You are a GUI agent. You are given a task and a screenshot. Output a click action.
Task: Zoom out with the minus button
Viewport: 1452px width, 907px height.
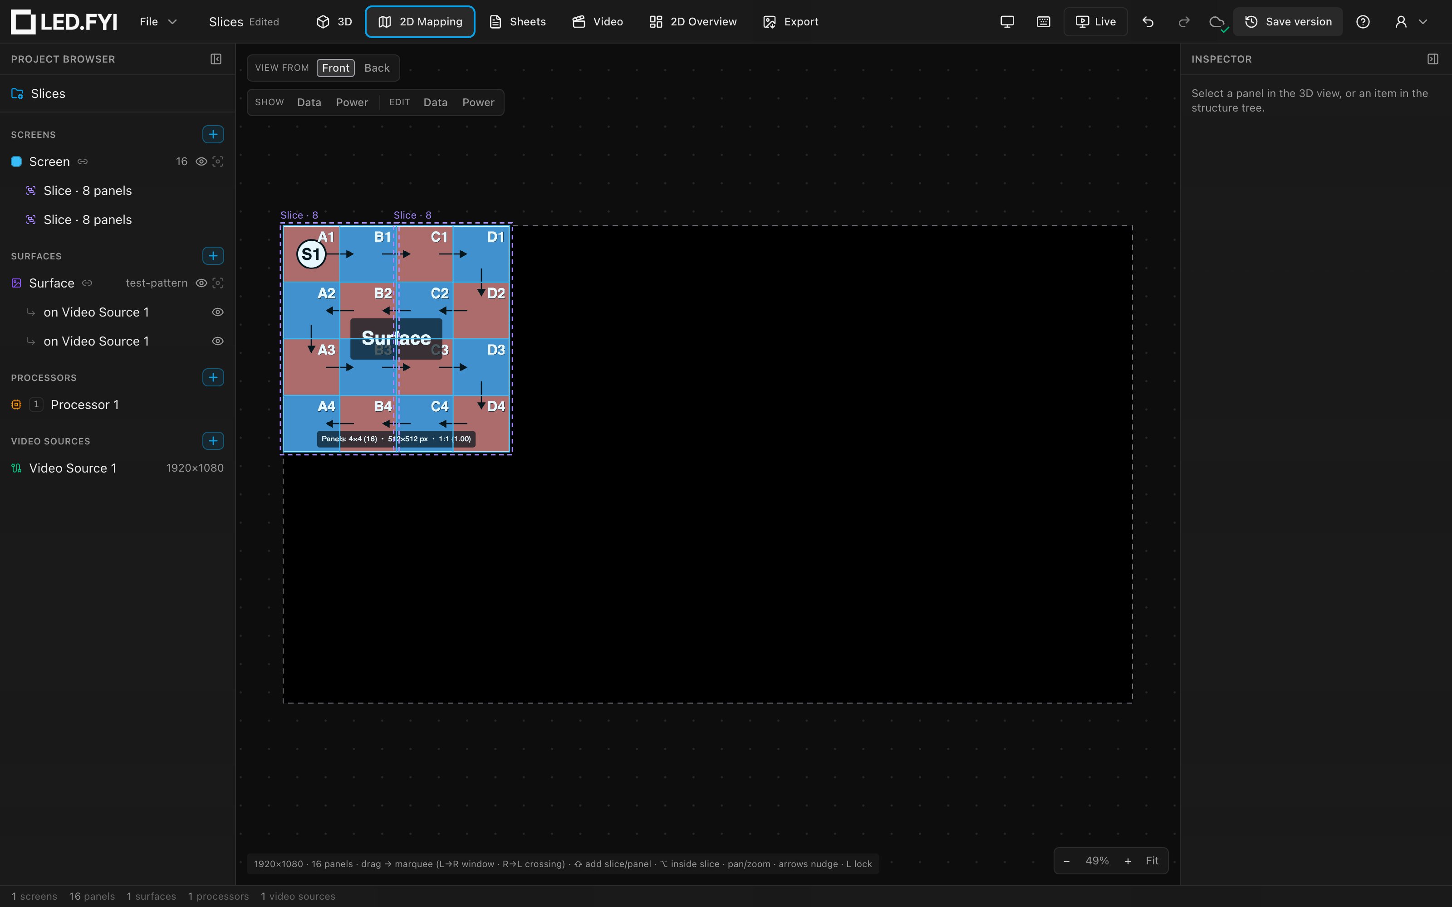1066,861
